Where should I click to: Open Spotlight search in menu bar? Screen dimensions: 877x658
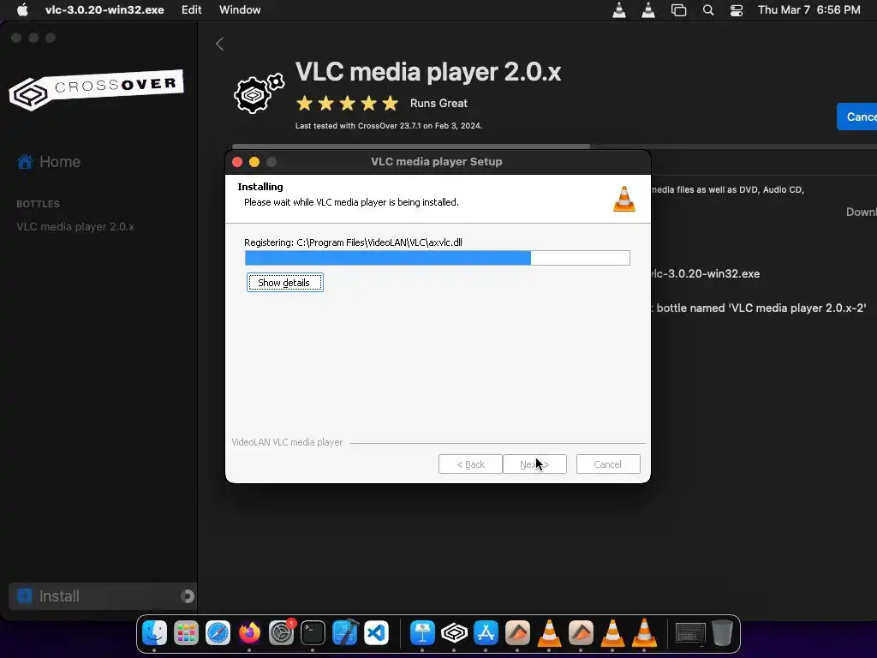(708, 10)
